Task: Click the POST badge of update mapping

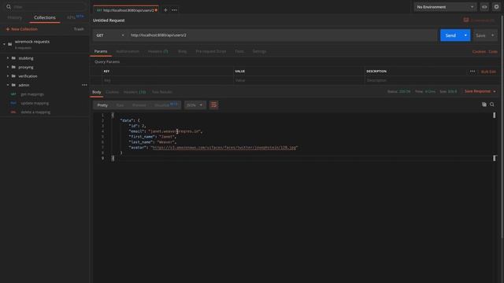Action: click(13, 103)
